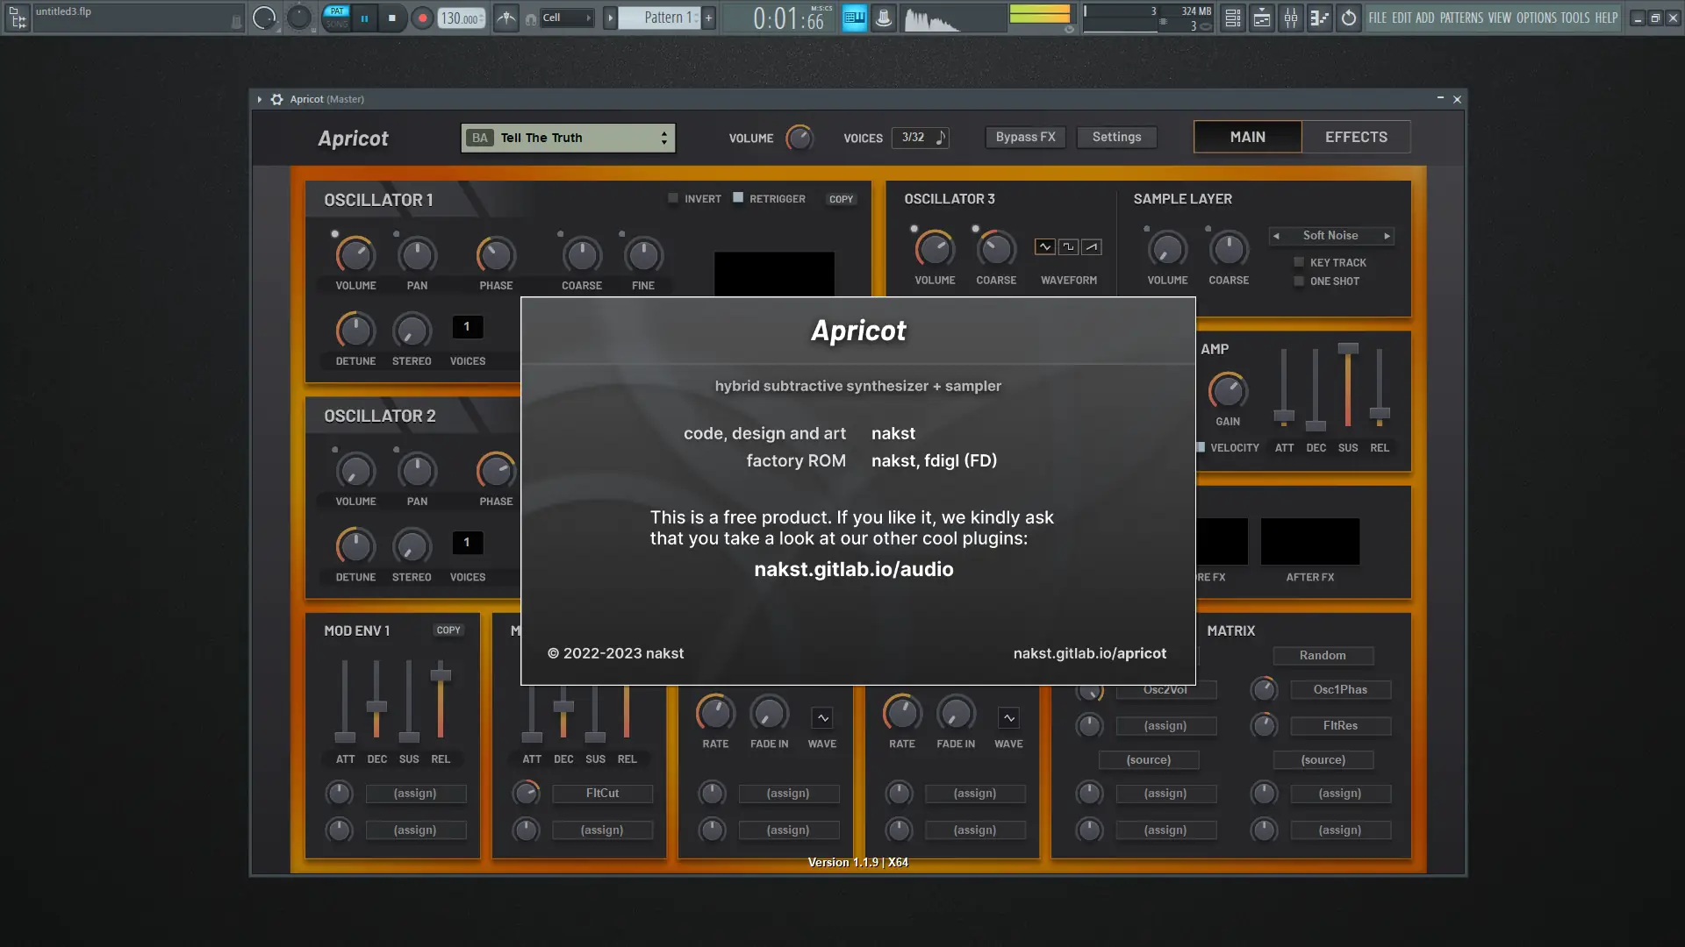The width and height of the screenshot is (1685, 947).
Task: Open the nakst.gitlab.io/audio link
Action: click(853, 569)
